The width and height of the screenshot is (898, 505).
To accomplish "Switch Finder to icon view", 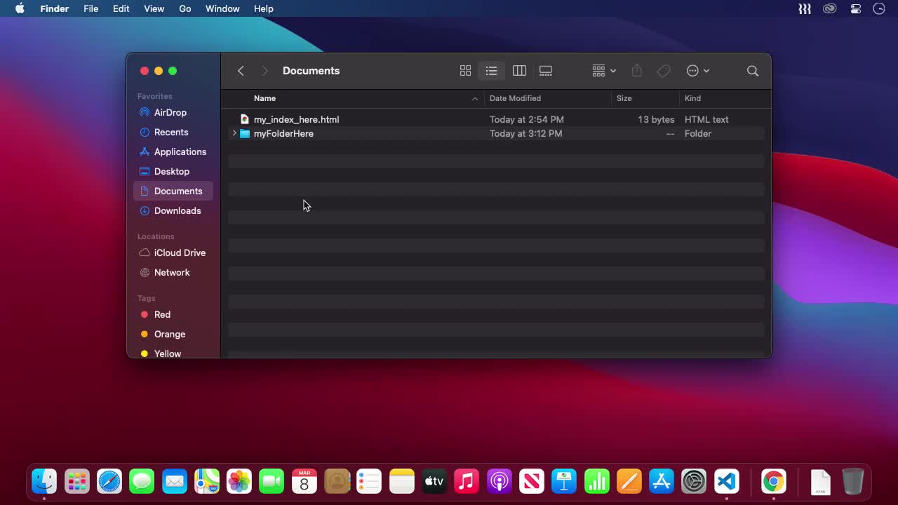I will pyautogui.click(x=465, y=71).
